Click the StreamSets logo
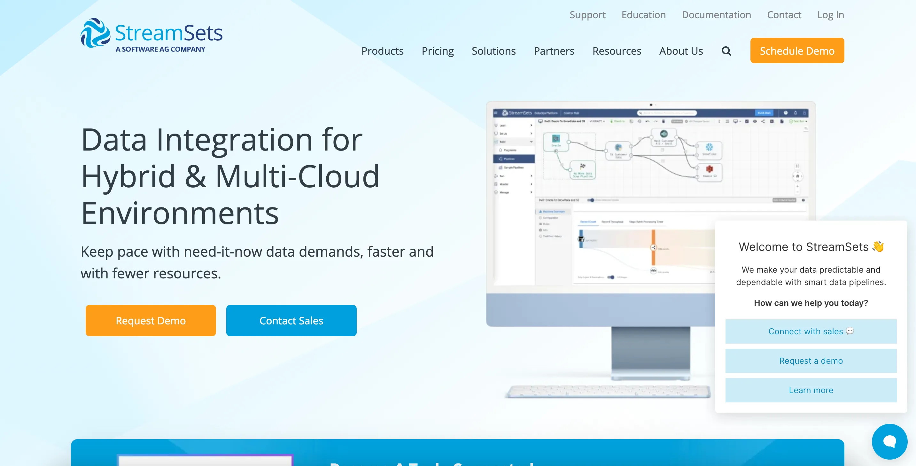916x466 pixels. [151, 35]
